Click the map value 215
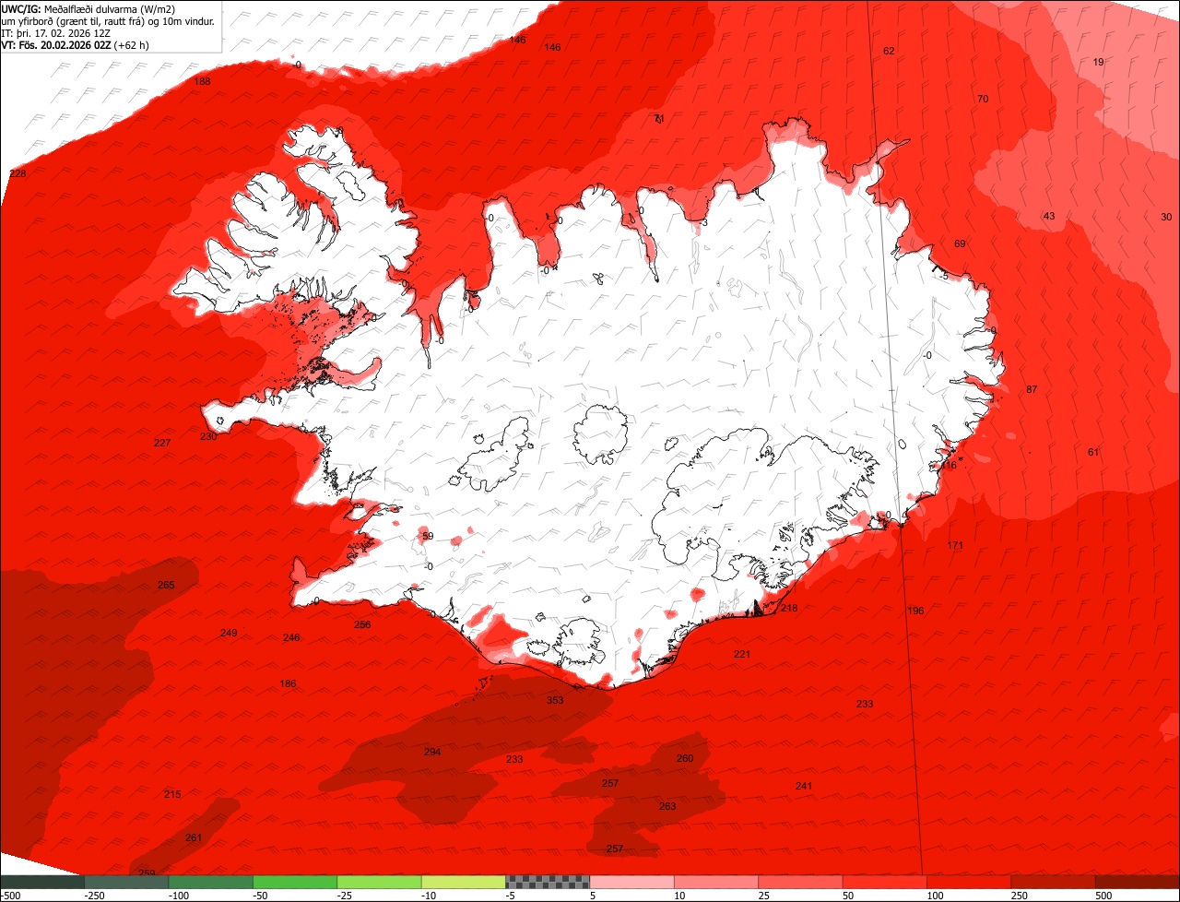 pos(172,794)
